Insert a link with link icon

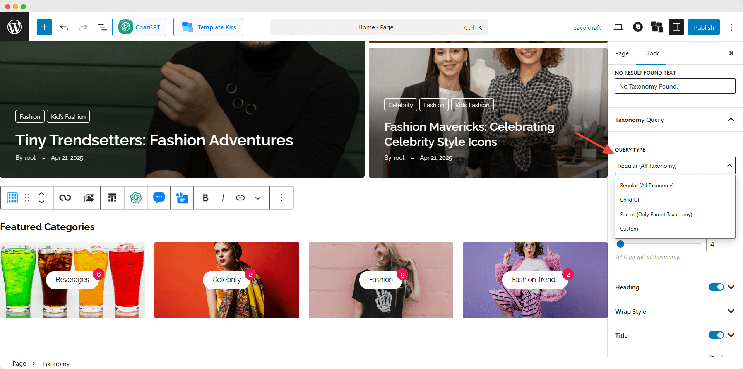(x=240, y=198)
